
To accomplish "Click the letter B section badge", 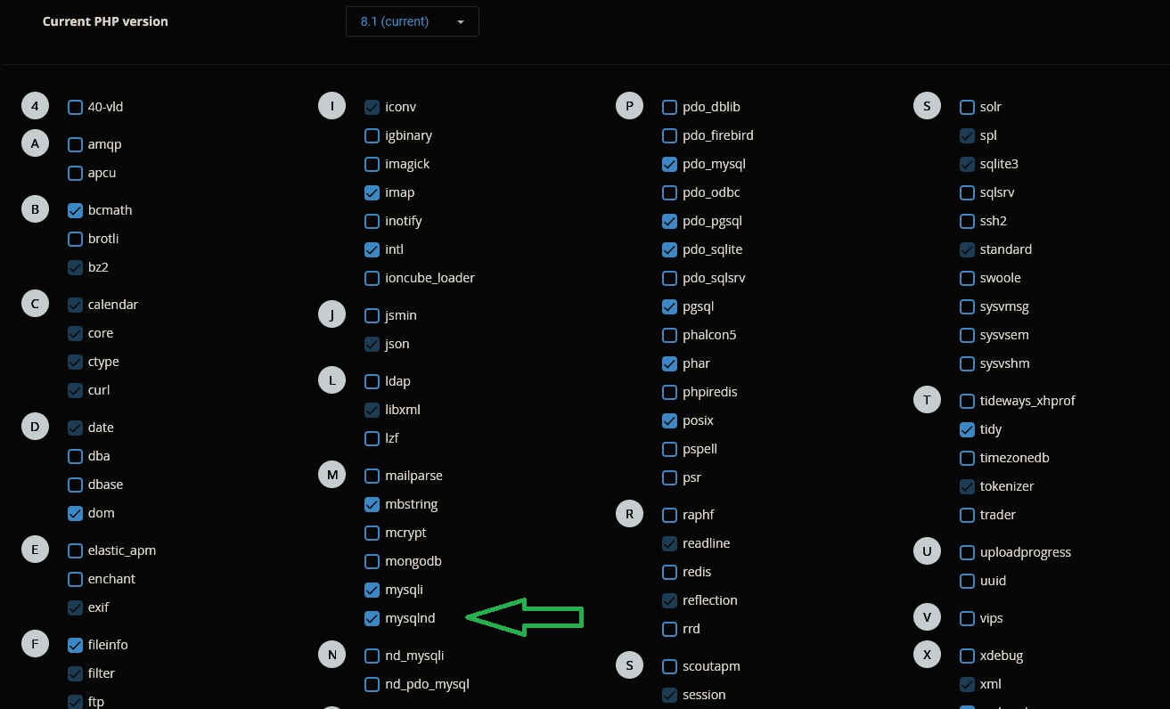I will pyautogui.click(x=35, y=210).
